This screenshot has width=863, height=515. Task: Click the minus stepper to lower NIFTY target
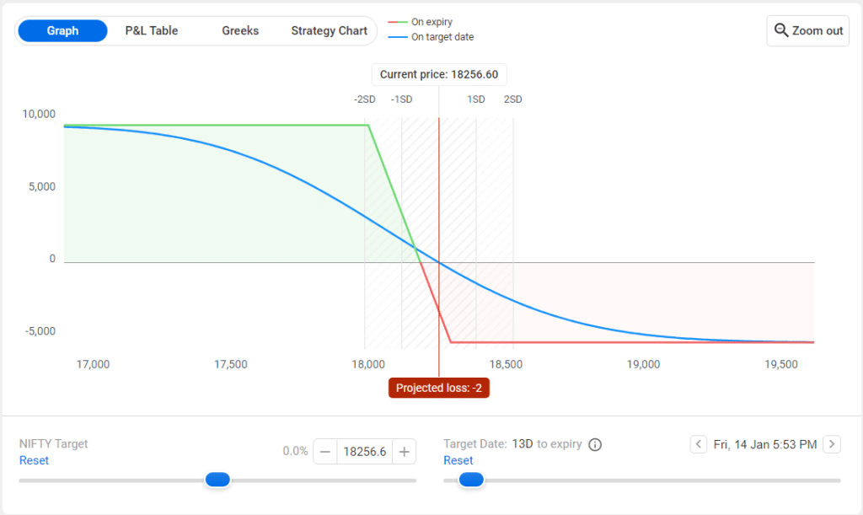(324, 451)
